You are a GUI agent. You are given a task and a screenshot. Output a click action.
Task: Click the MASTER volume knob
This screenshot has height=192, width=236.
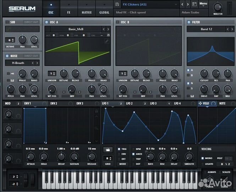pos(218,7)
